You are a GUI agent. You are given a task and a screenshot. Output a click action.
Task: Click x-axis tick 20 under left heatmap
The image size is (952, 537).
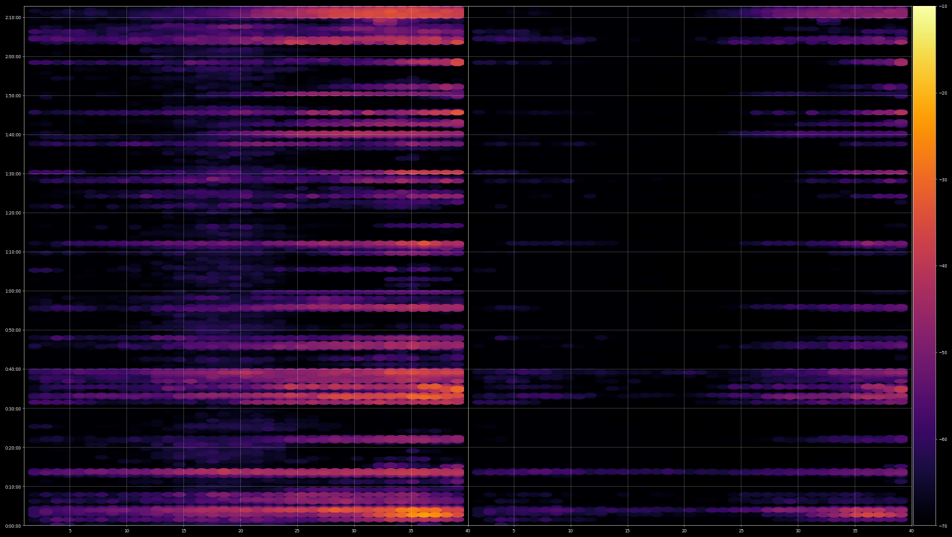[x=240, y=531]
